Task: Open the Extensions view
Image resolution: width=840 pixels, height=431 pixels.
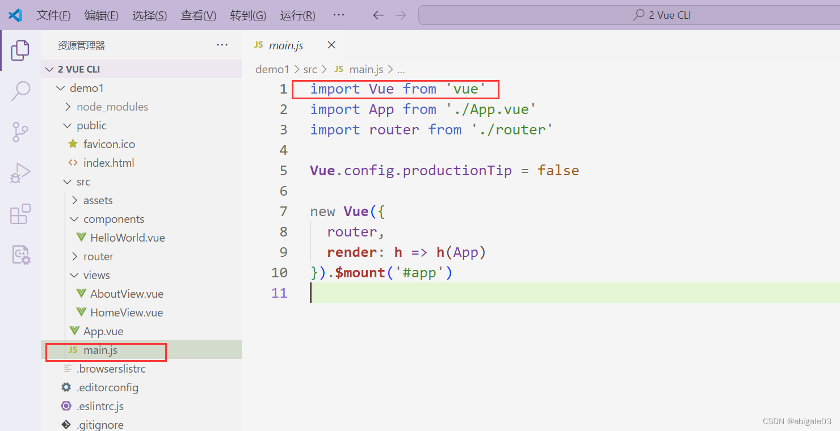Action: click(x=20, y=214)
